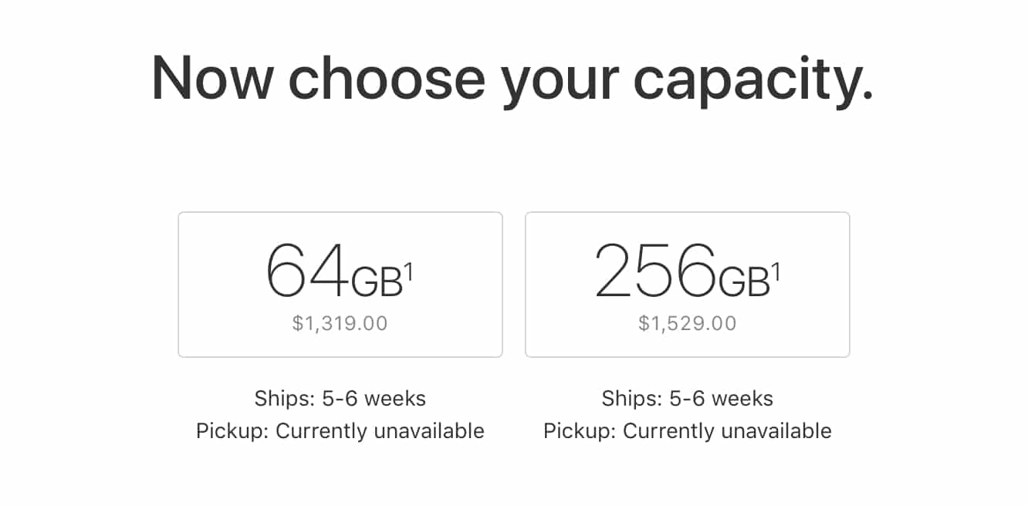The width and height of the screenshot is (1028, 506).
Task: Click the Pickup status line below 256GB
Action: [x=688, y=430]
